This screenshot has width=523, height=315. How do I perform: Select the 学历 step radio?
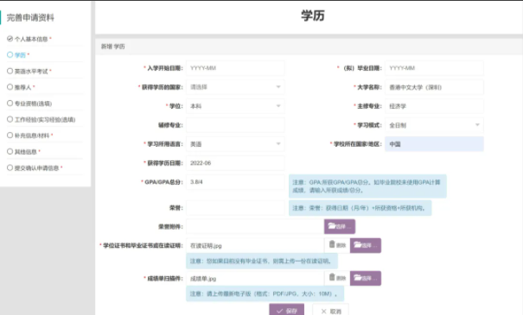[x=10, y=54]
